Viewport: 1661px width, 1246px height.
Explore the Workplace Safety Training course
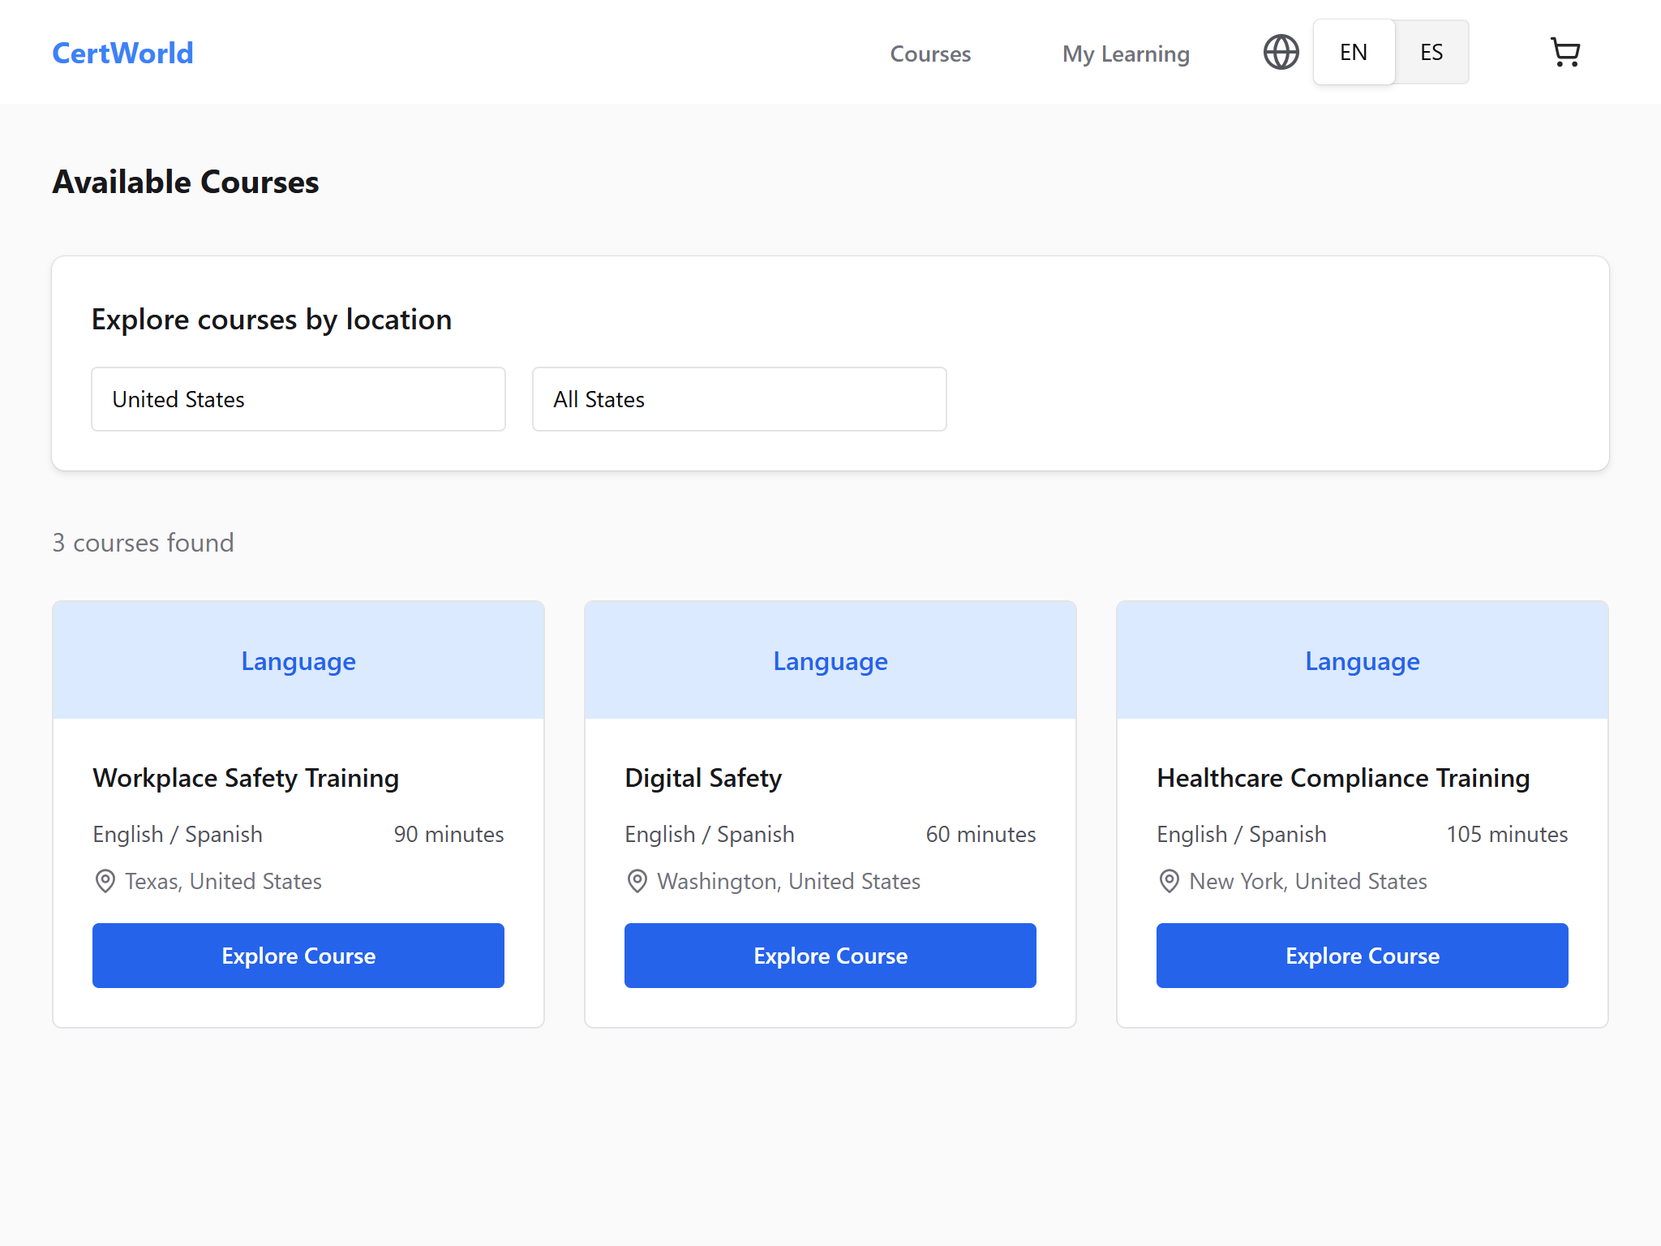pyautogui.click(x=298, y=956)
